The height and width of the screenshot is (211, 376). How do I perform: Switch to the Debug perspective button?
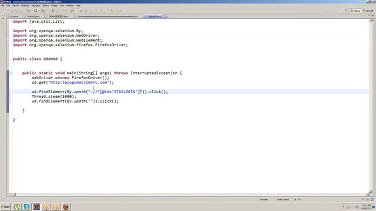(355, 11)
